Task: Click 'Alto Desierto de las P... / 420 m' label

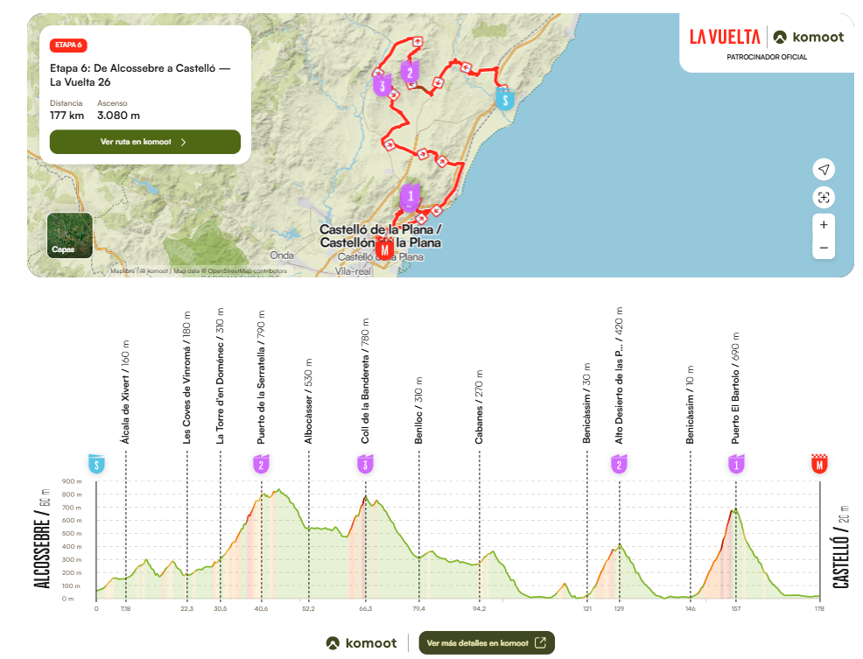Action: click(x=619, y=375)
